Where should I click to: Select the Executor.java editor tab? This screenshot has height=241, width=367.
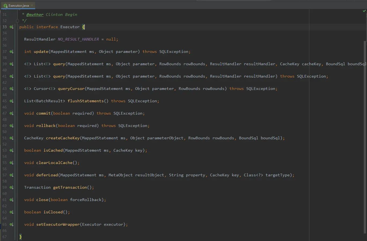18,5
